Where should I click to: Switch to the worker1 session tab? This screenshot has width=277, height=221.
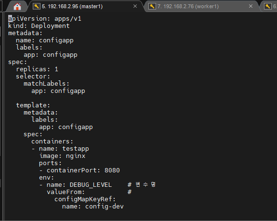(x=201, y=6)
